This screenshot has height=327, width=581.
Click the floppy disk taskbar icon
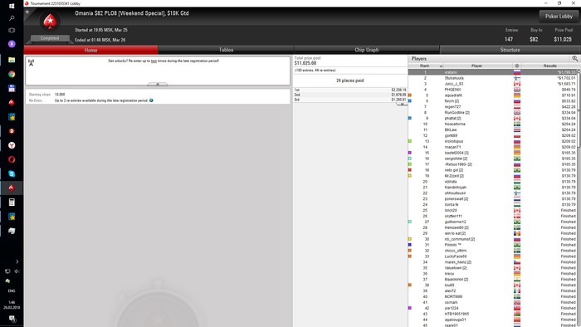(x=12, y=88)
